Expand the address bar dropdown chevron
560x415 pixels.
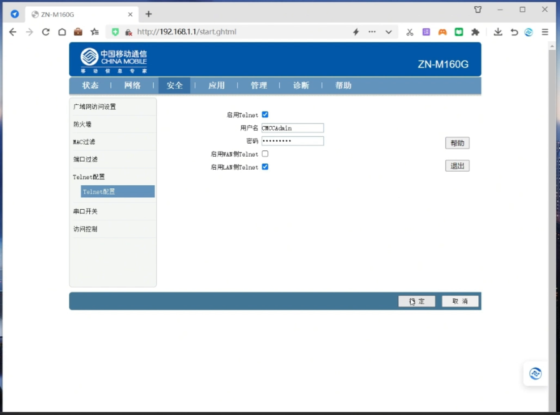pos(388,32)
